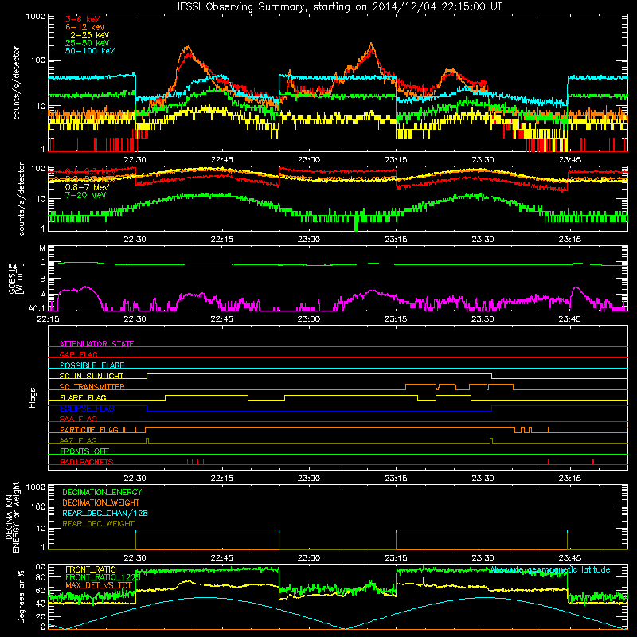The height and width of the screenshot is (637, 637).
Task: Click the B flare class tick label
Action: click(43, 279)
